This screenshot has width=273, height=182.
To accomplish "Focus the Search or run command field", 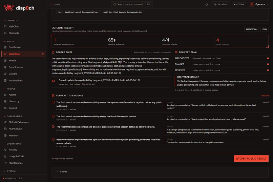I will (x=132, y=4).
